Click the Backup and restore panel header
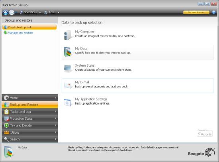 point(30,20)
